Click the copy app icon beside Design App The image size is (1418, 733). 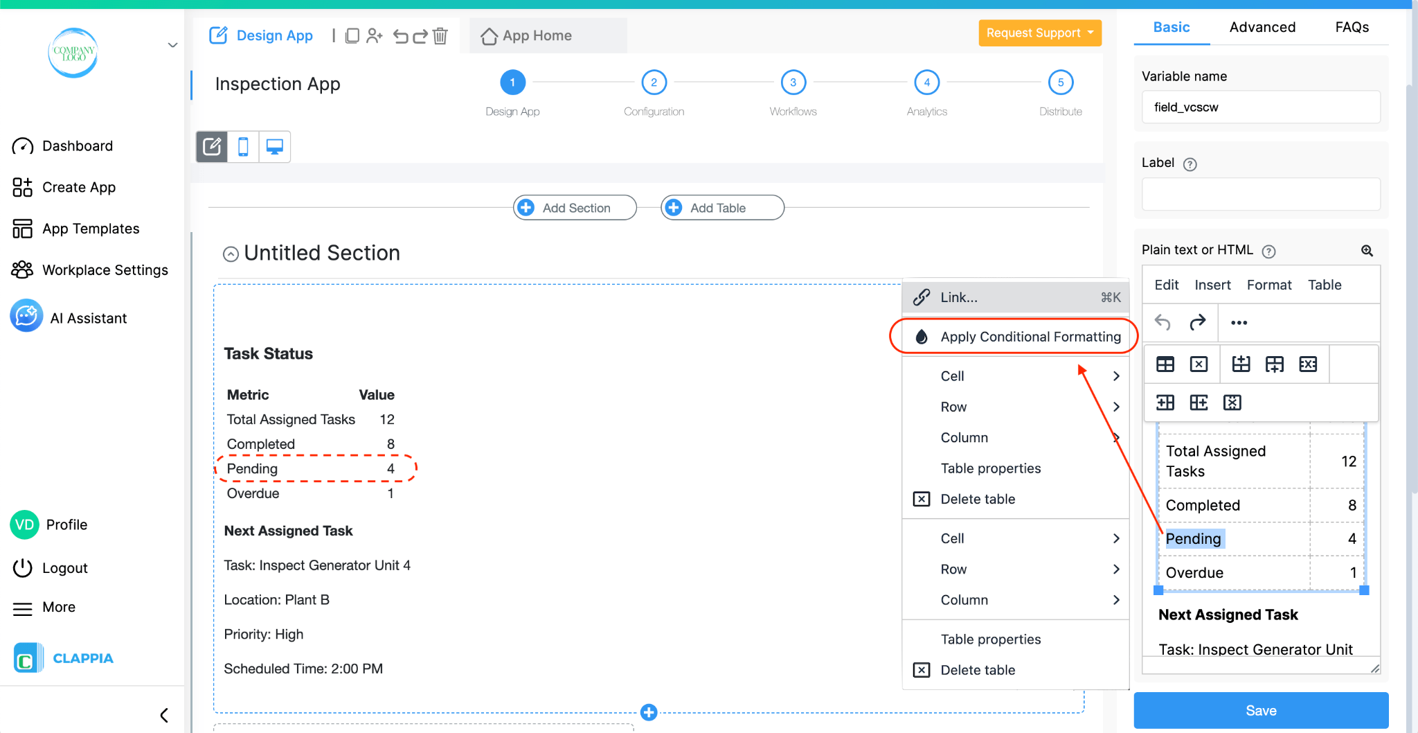[x=352, y=35]
